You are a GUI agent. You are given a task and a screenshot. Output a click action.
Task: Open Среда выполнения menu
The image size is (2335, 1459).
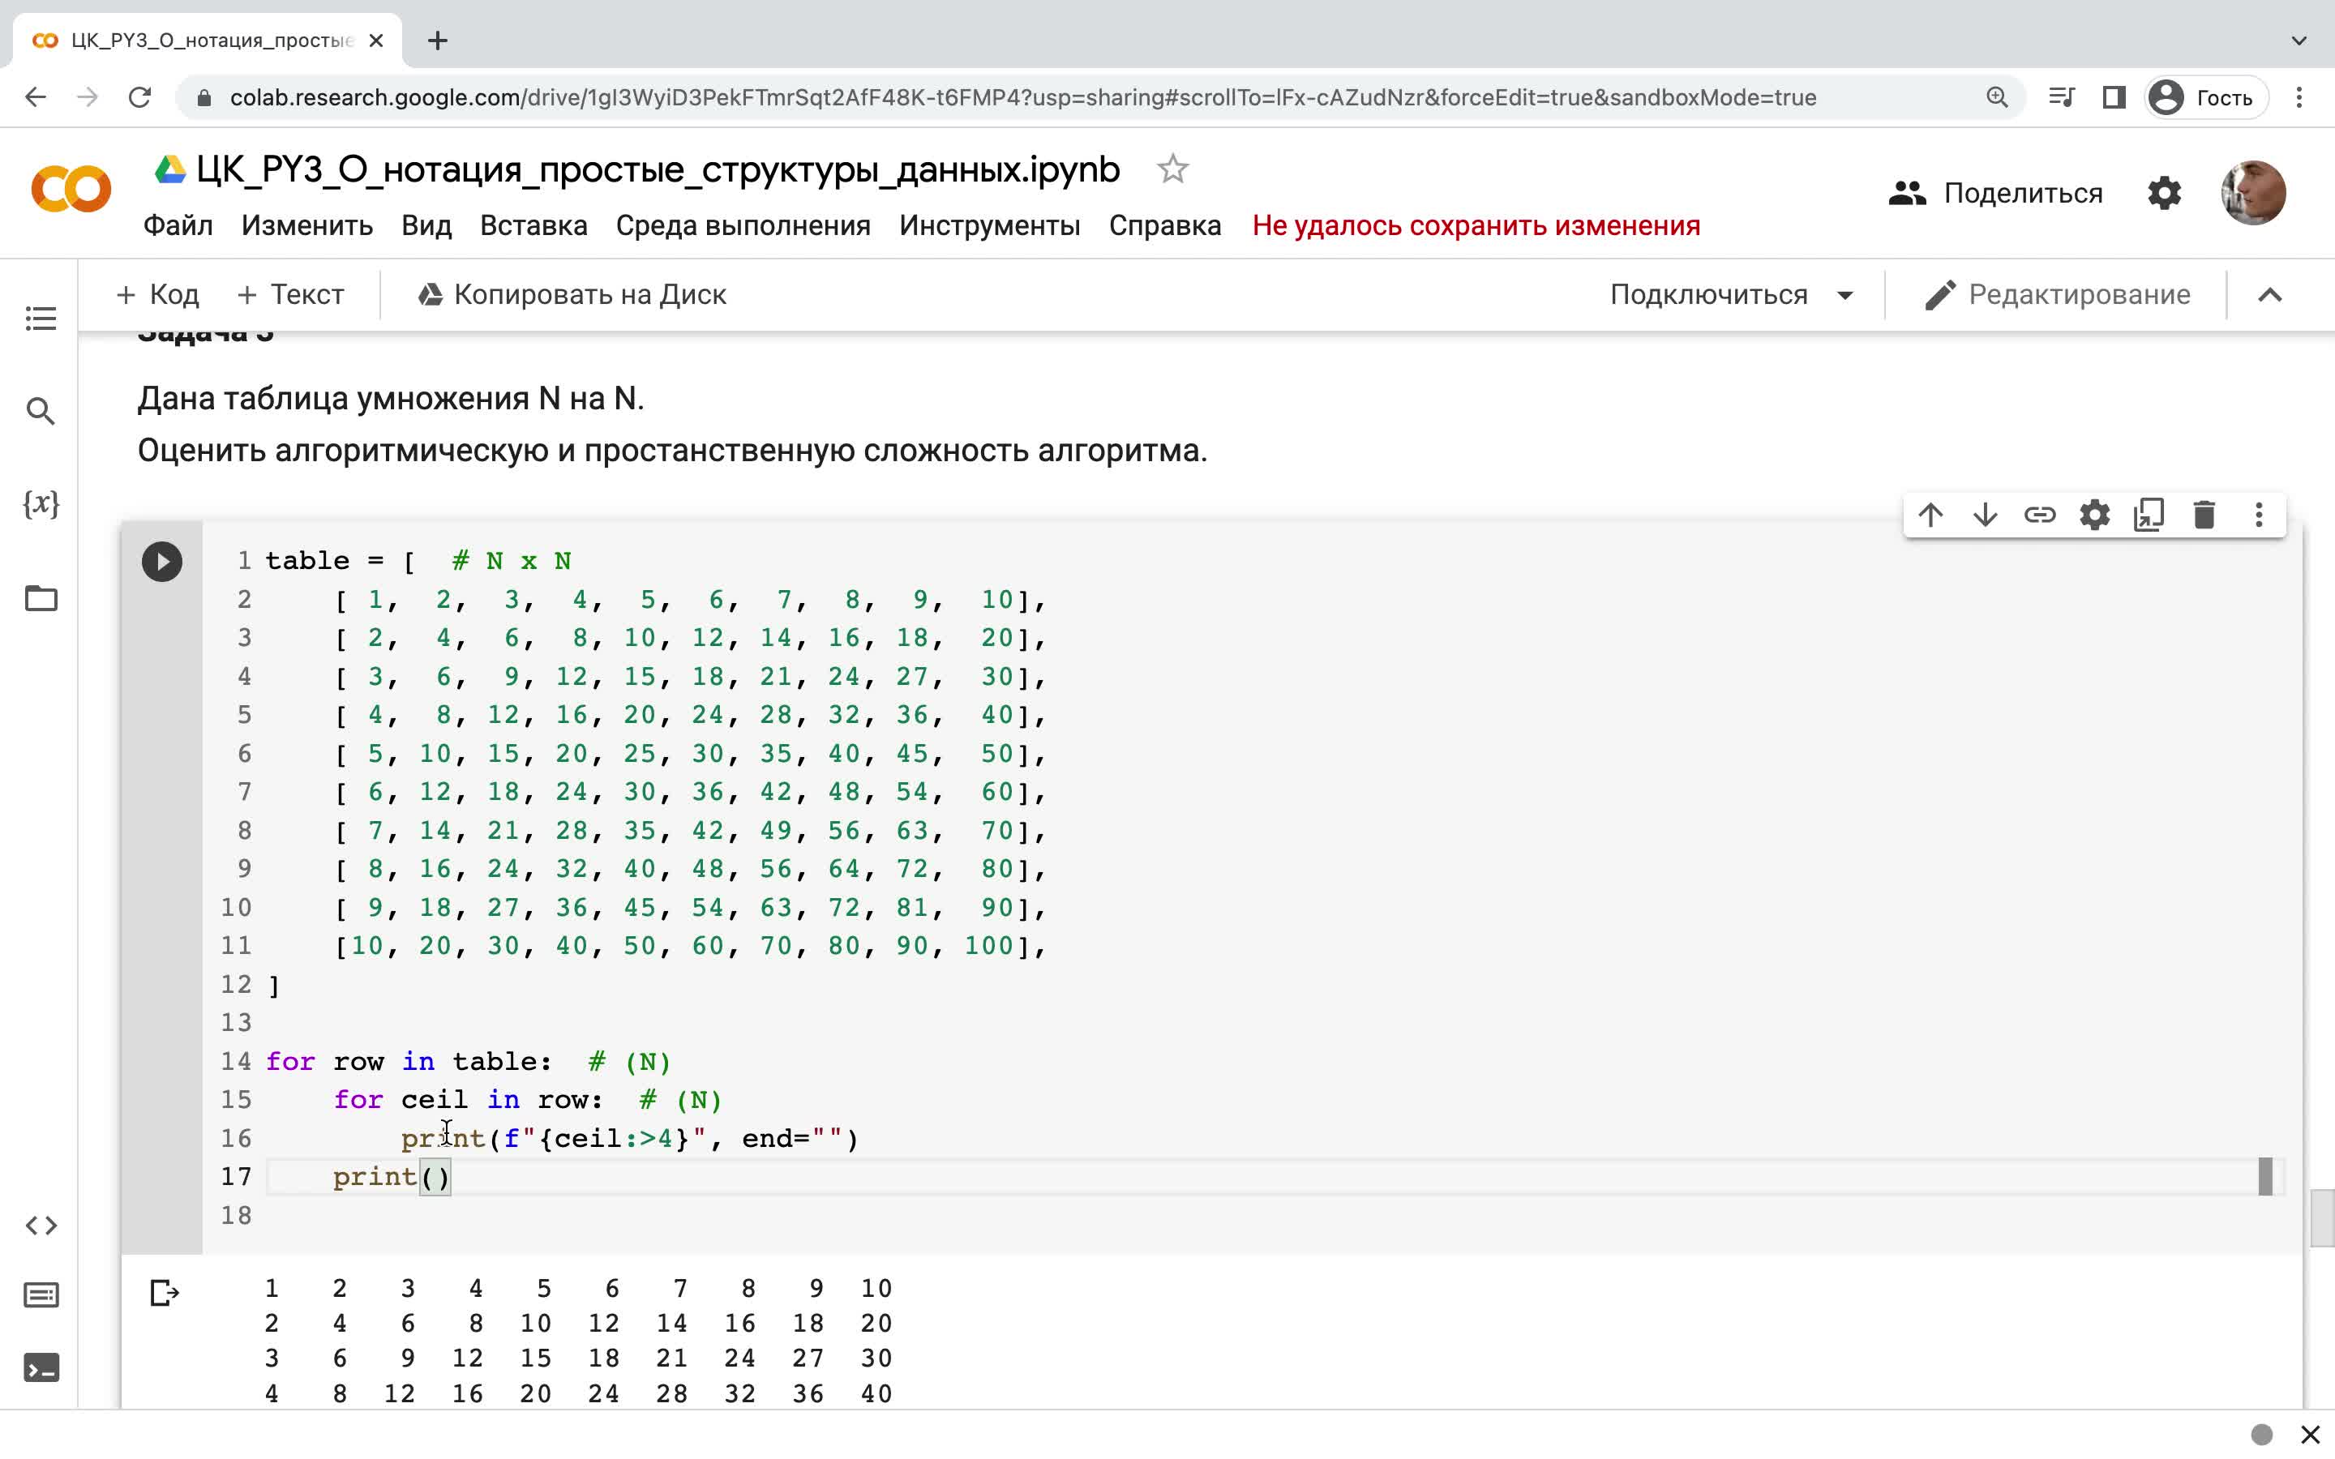pos(743,226)
